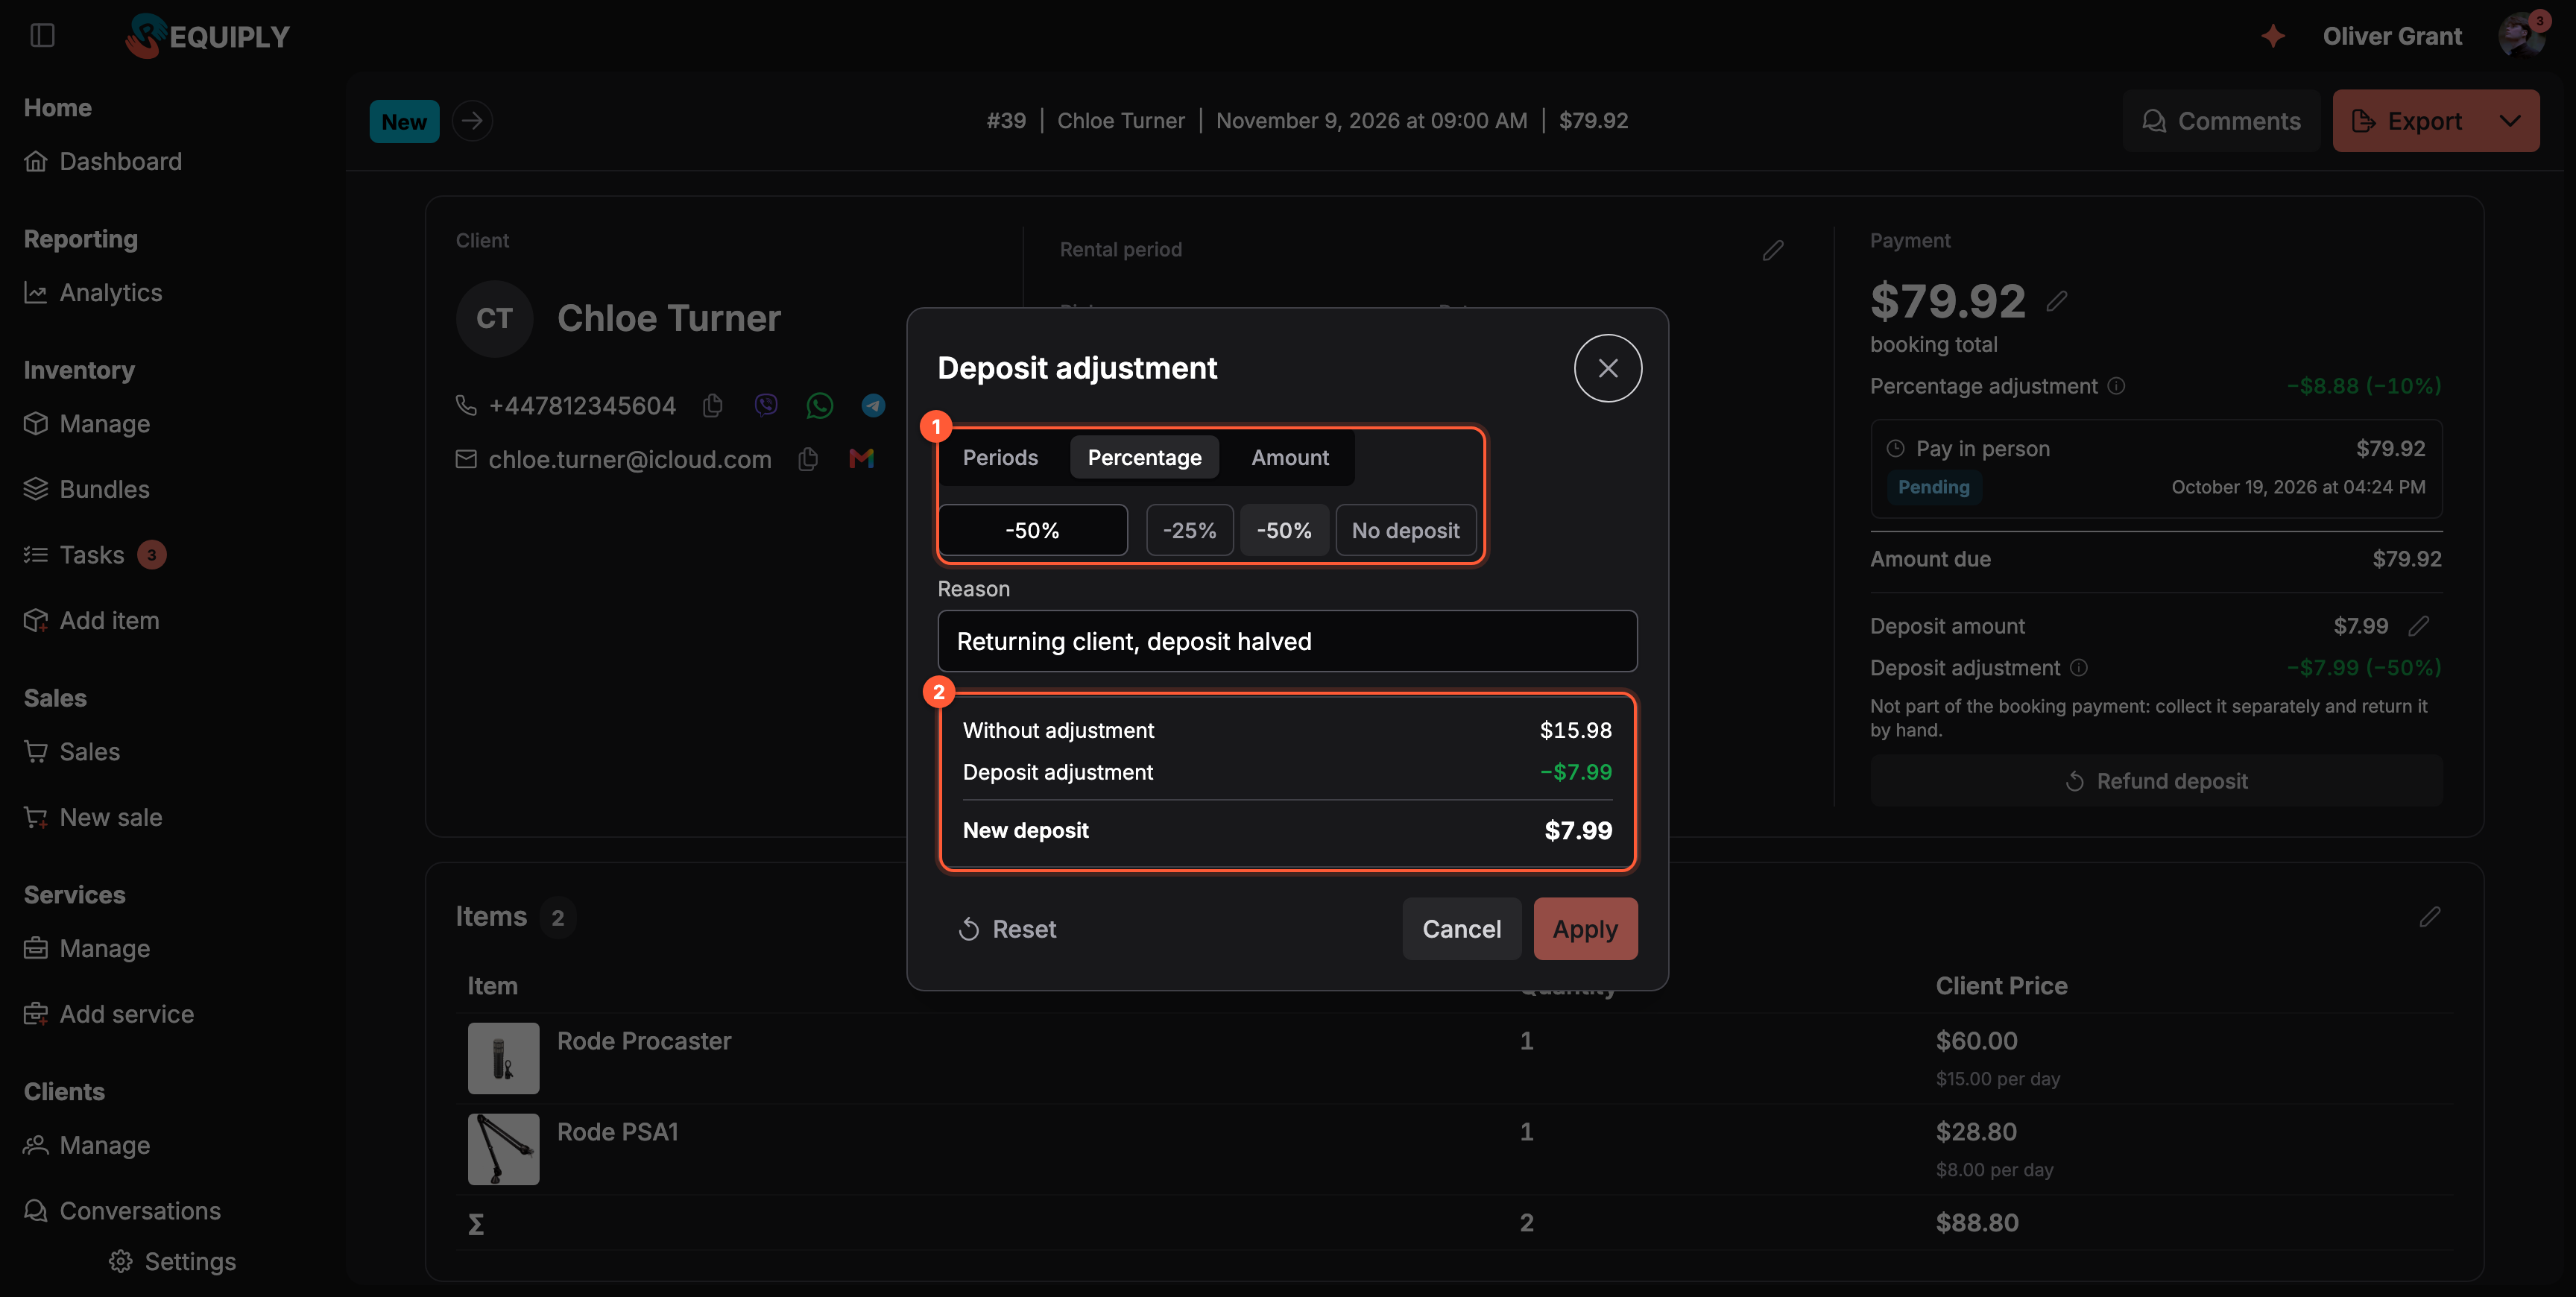Advance booking status with arrow icon
The width and height of the screenshot is (2576, 1297).
point(472,121)
